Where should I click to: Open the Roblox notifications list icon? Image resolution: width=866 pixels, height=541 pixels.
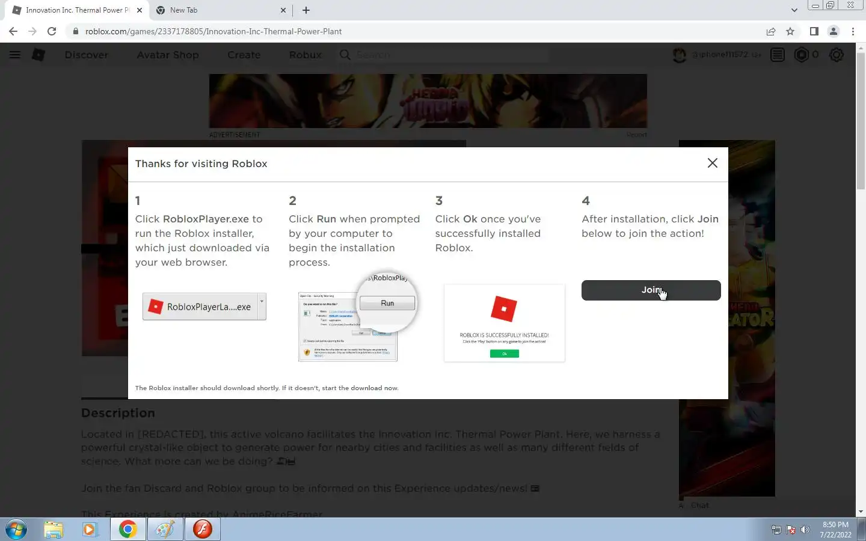[x=778, y=55]
